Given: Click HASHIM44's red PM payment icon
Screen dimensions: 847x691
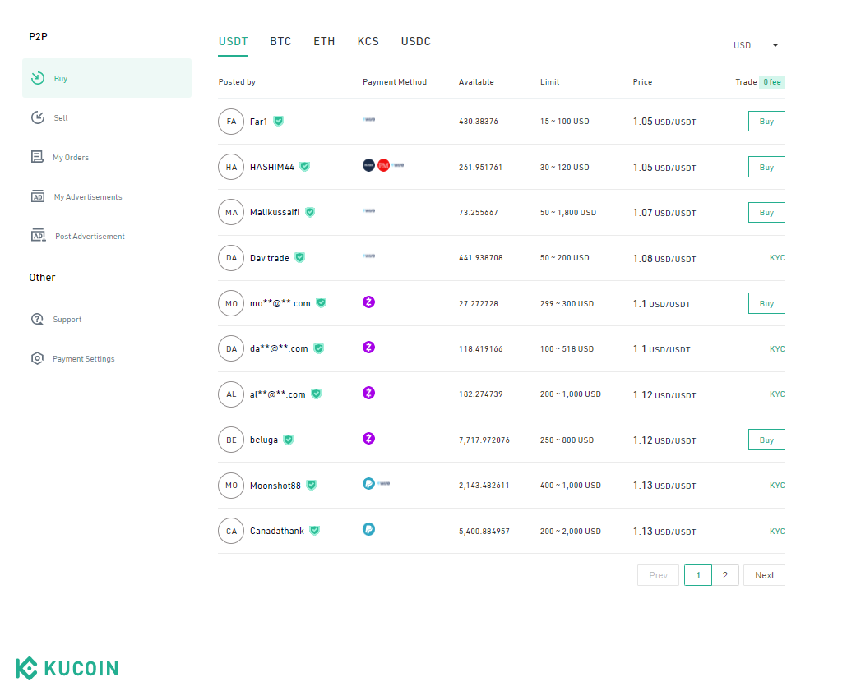Looking at the screenshot, I should pos(383,165).
